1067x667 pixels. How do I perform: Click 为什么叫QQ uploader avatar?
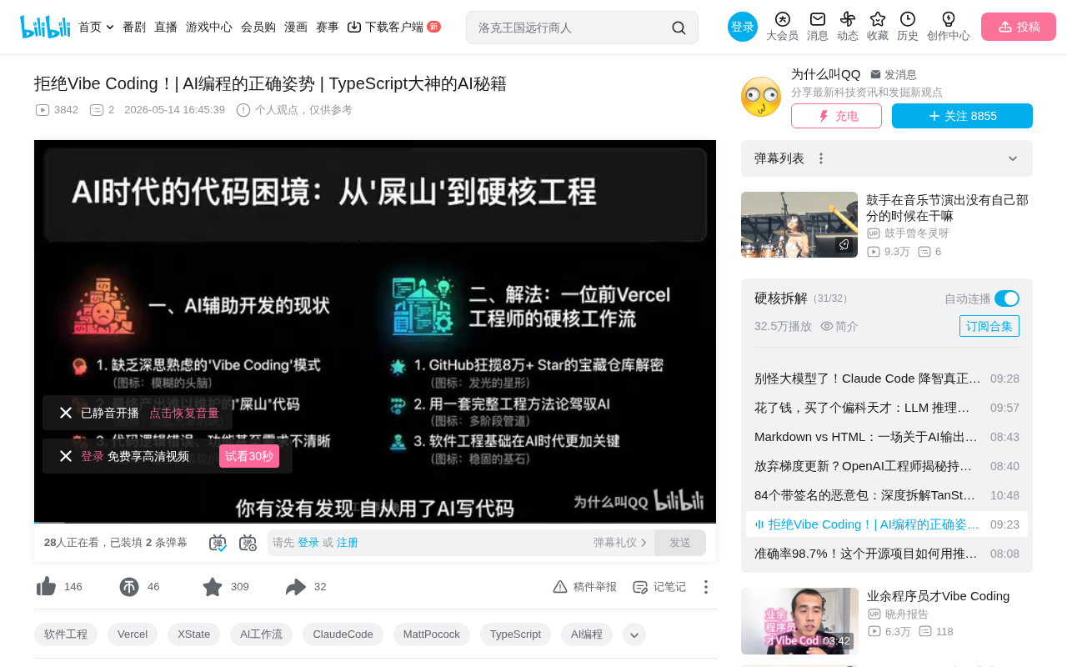coord(761,97)
